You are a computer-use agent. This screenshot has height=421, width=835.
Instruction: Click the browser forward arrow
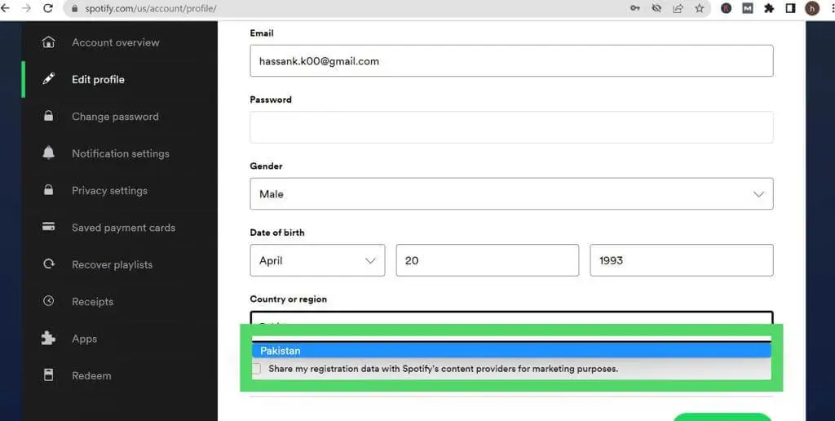coord(26,8)
